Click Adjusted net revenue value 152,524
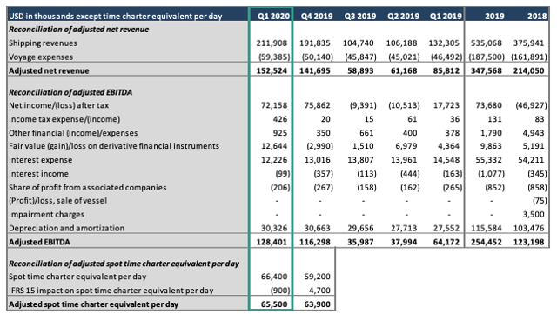This screenshot has height=314, width=557. (272, 70)
